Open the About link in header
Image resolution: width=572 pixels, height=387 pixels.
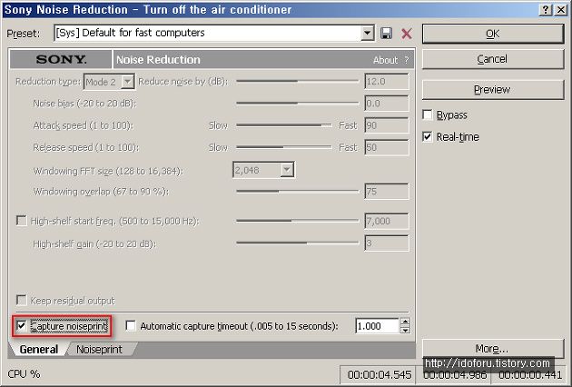[x=385, y=60]
